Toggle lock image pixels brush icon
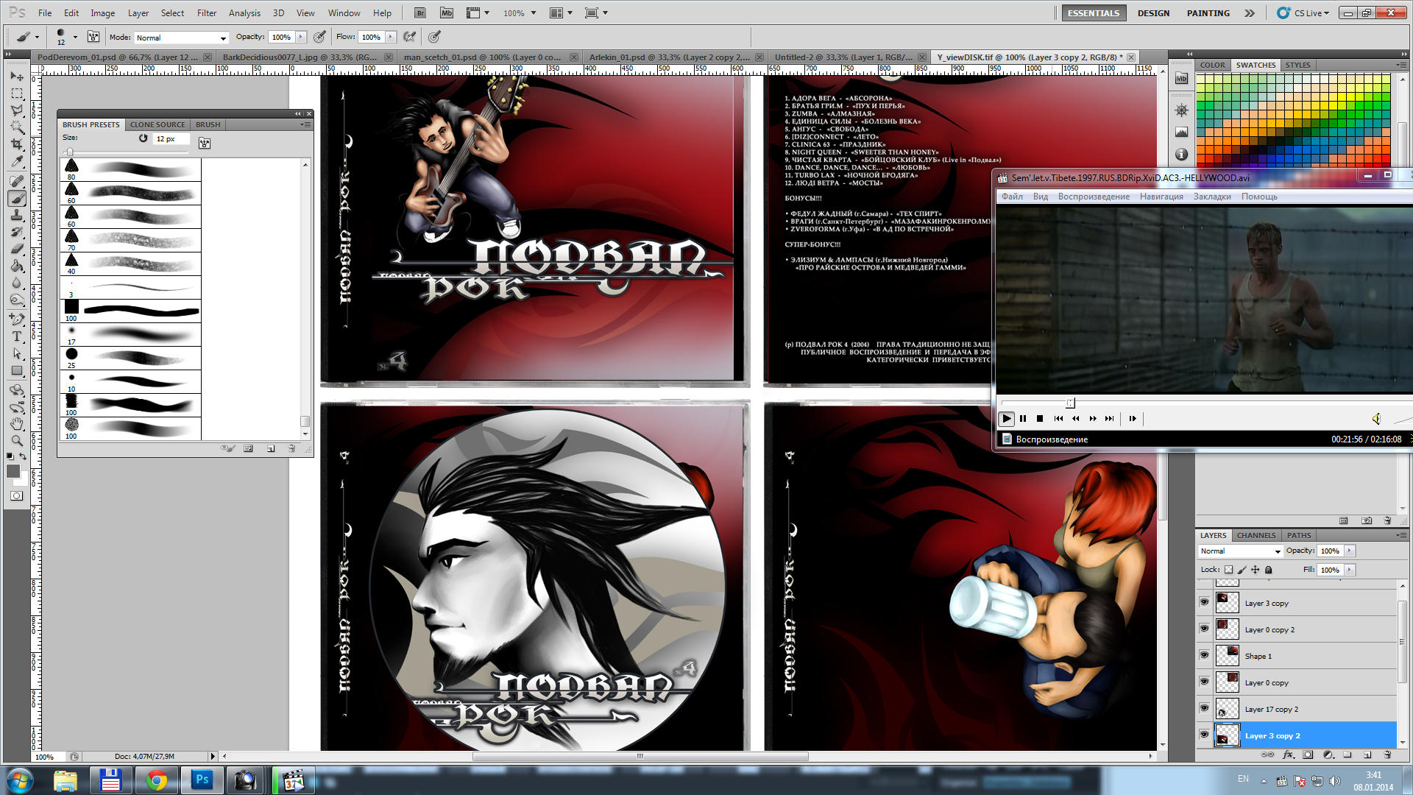Image resolution: width=1413 pixels, height=795 pixels. (x=1242, y=570)
